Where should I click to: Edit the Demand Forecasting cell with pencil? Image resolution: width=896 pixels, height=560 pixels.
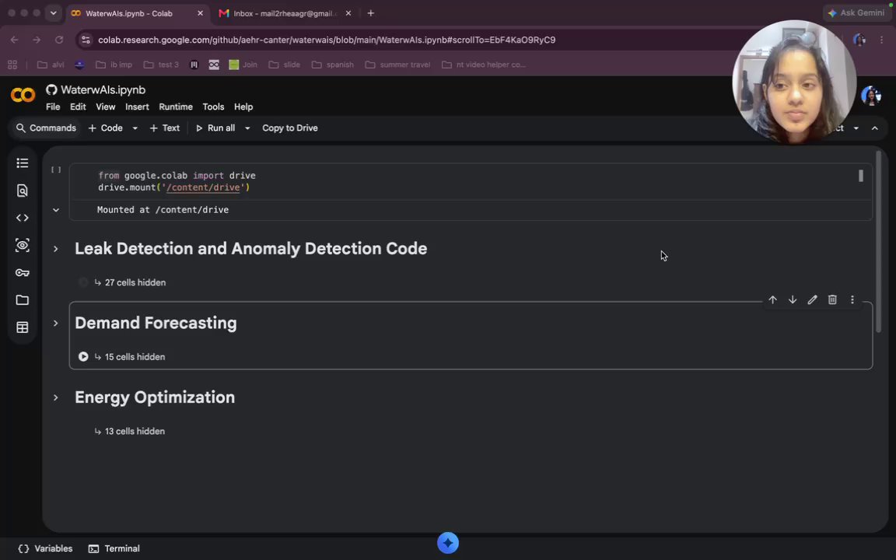click(x=812, y=299)
